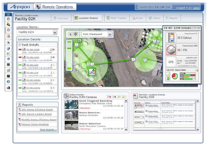
Task: Open the 24hr Energy Efficiency Report
Action: (x=37, y=110)
